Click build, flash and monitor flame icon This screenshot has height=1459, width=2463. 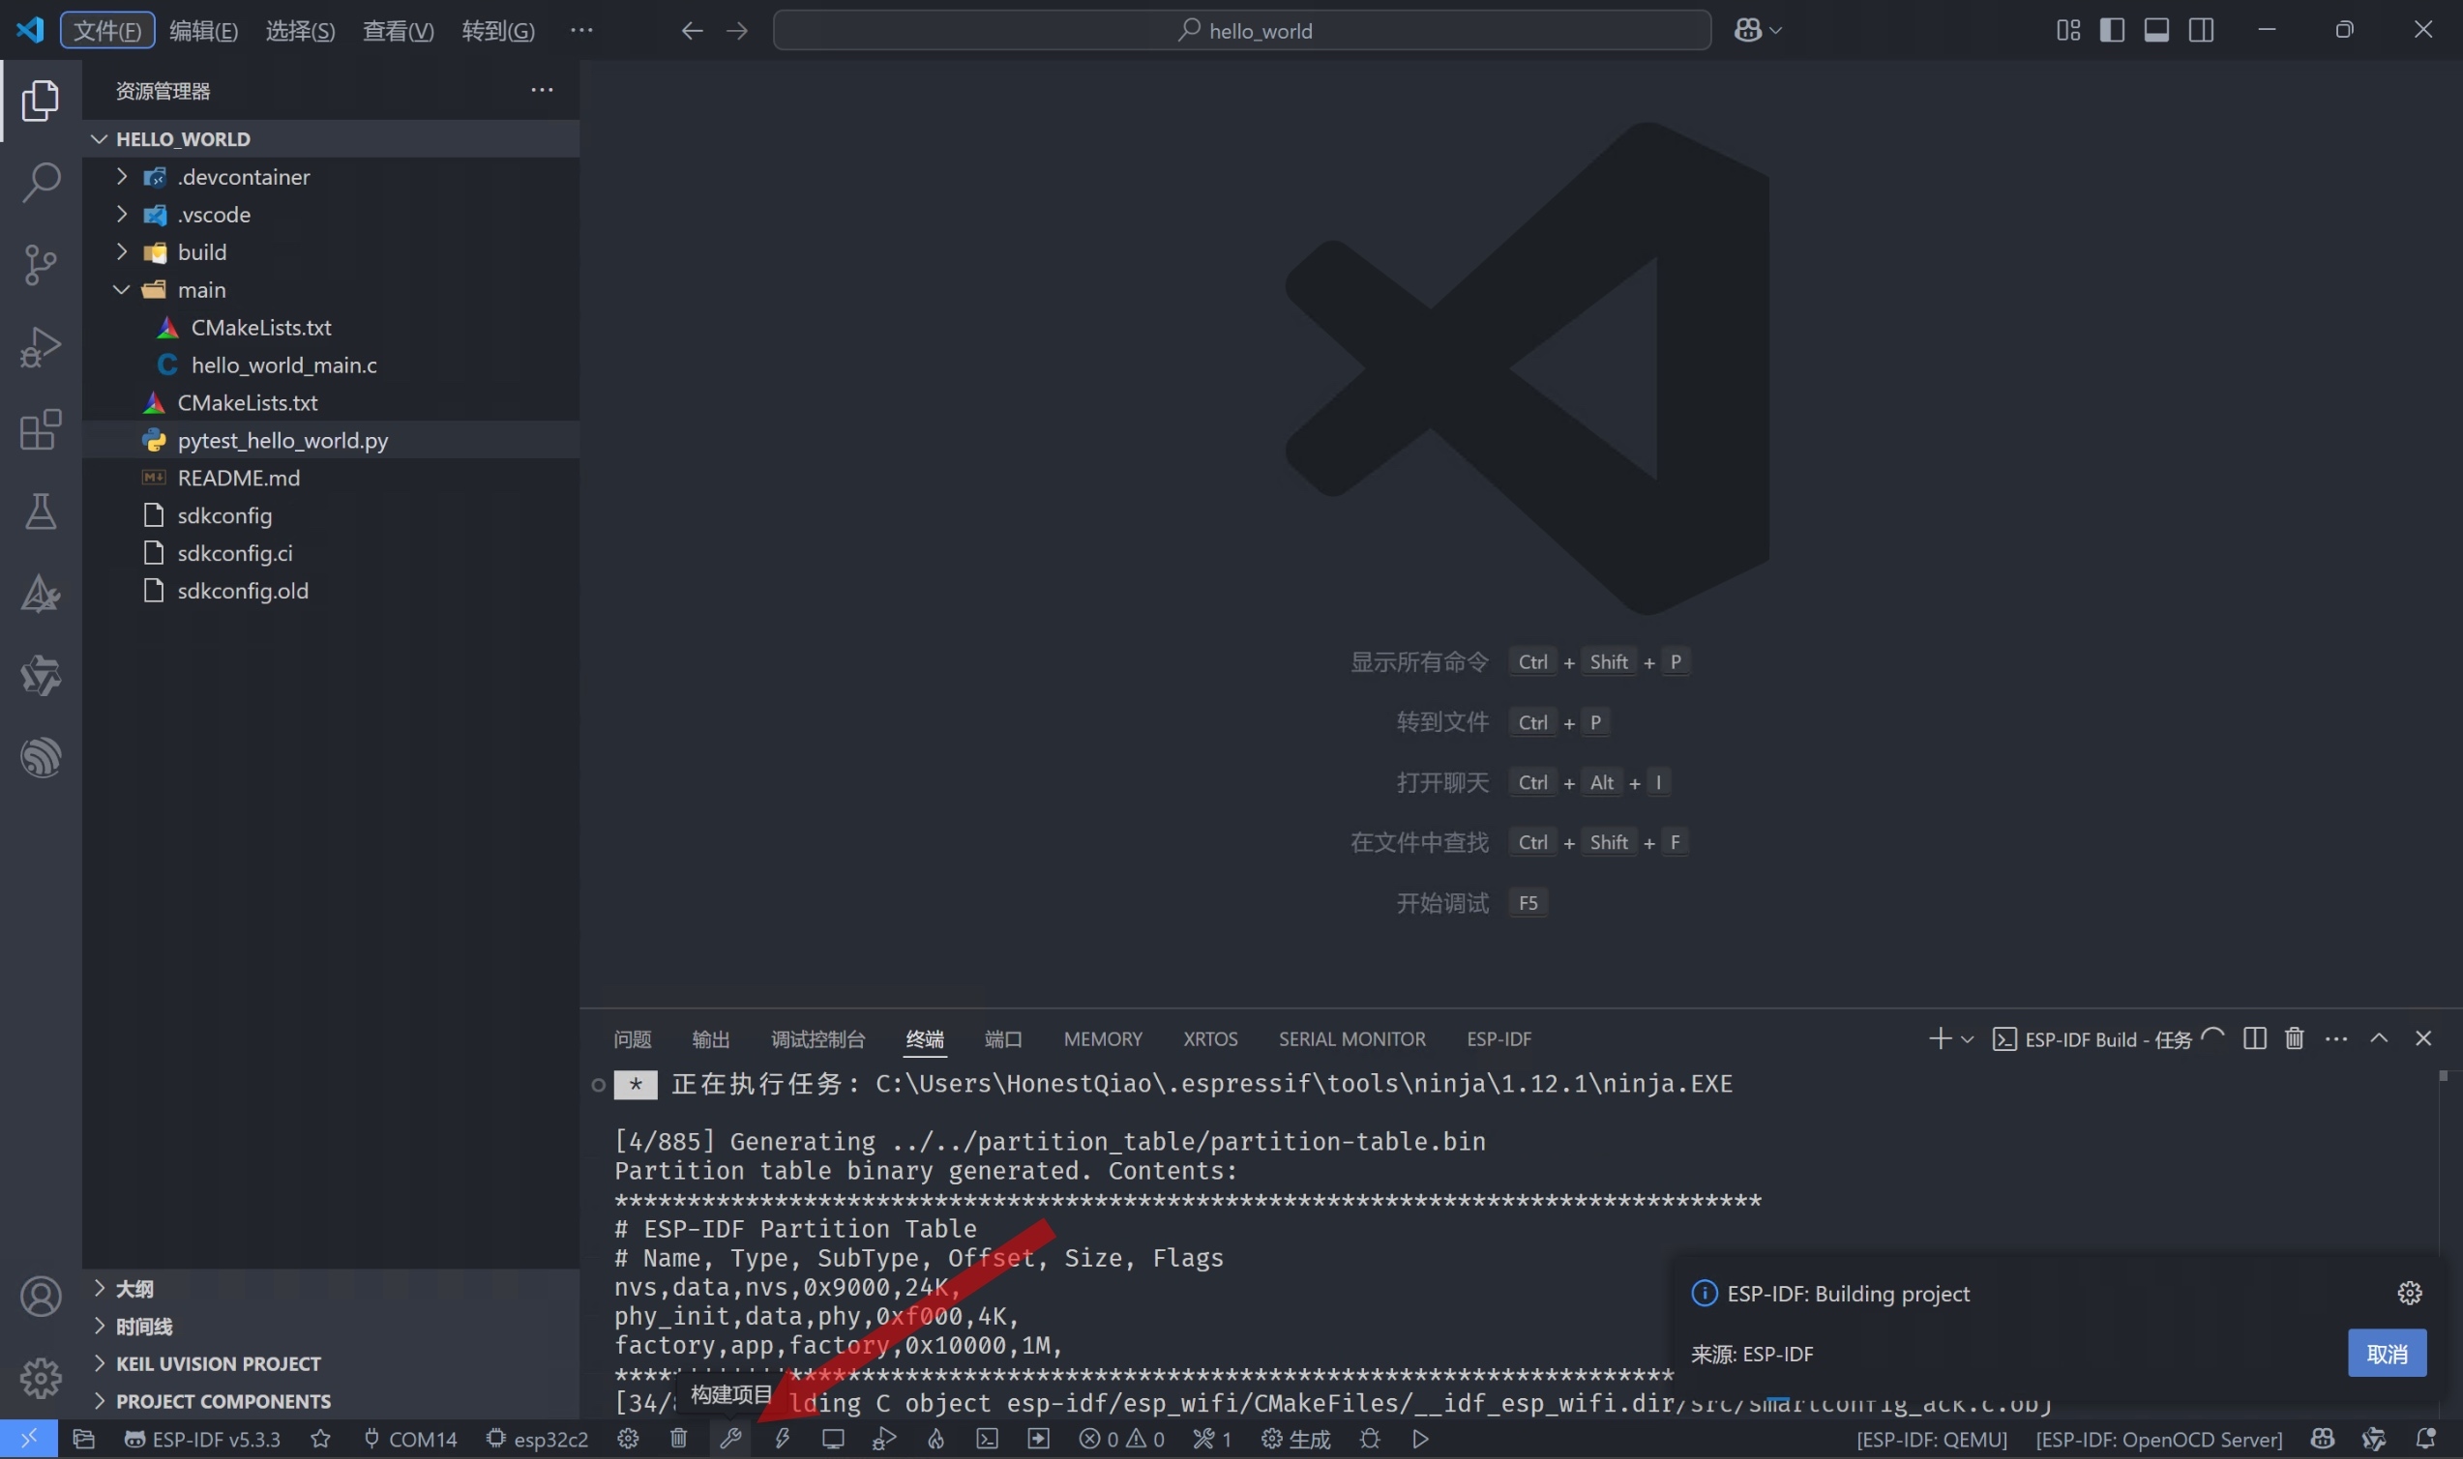click(x=935, y=1439)
